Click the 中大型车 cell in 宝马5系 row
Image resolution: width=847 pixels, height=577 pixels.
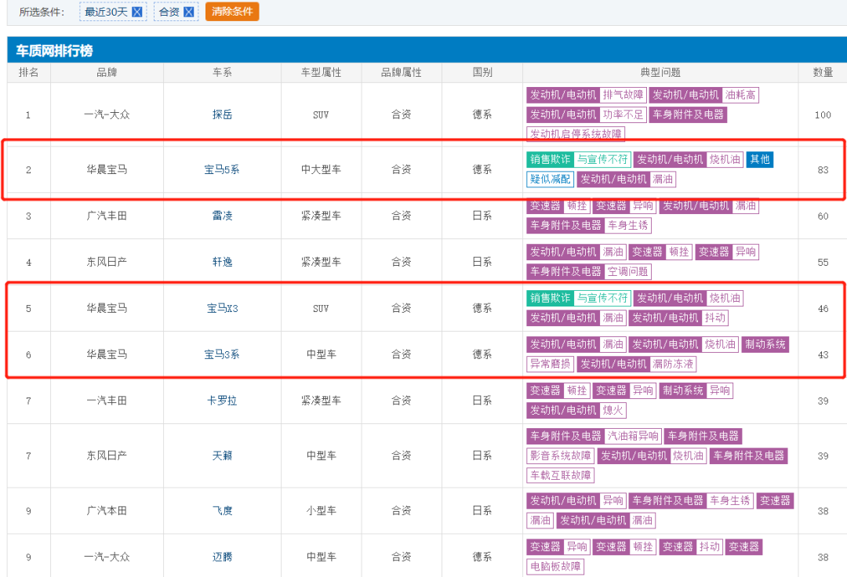[x=321, y=169]
